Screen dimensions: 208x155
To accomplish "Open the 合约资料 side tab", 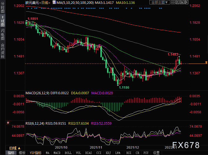I will [2, 51].
